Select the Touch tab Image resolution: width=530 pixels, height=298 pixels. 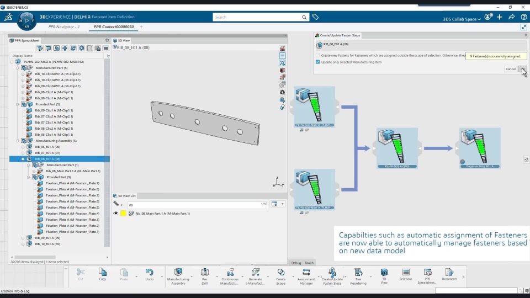coord(309,263)
